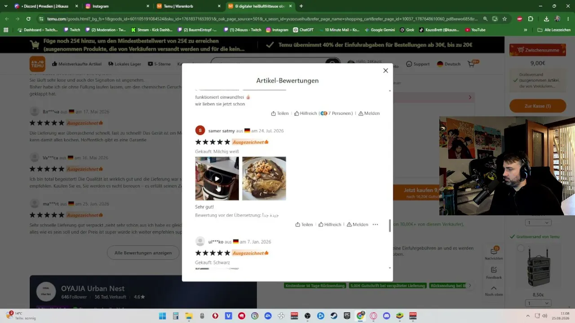Play the samer satmy review video

click(x=217, y=179)
